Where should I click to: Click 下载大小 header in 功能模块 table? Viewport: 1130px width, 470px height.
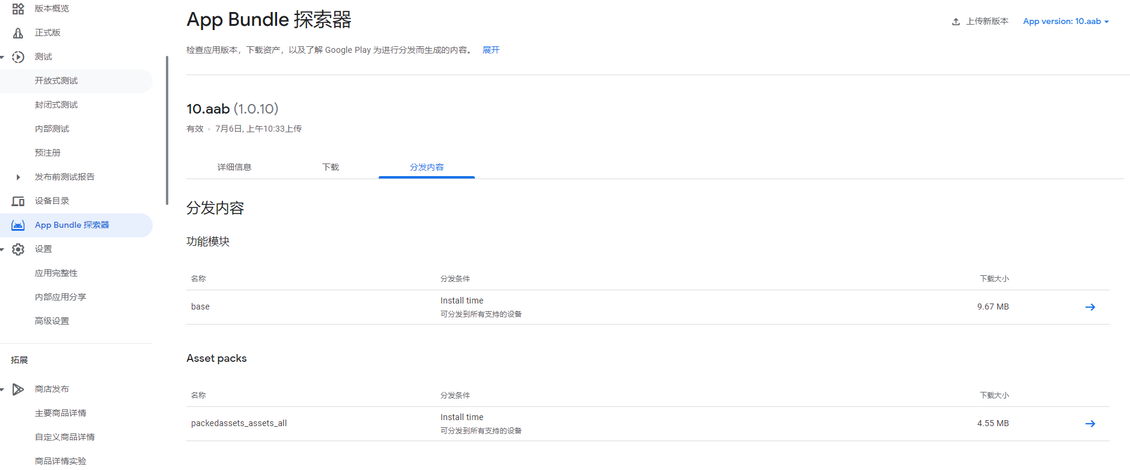click(994, 279)
